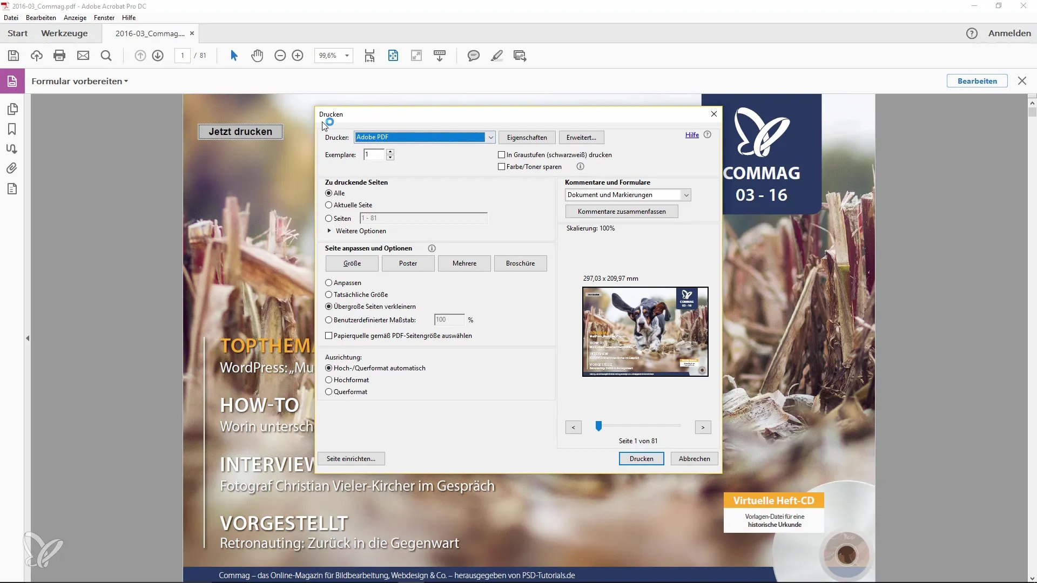Click next preview page arrow button
The height and width of the screenshot is (583, 1037).
click(703, 428)
